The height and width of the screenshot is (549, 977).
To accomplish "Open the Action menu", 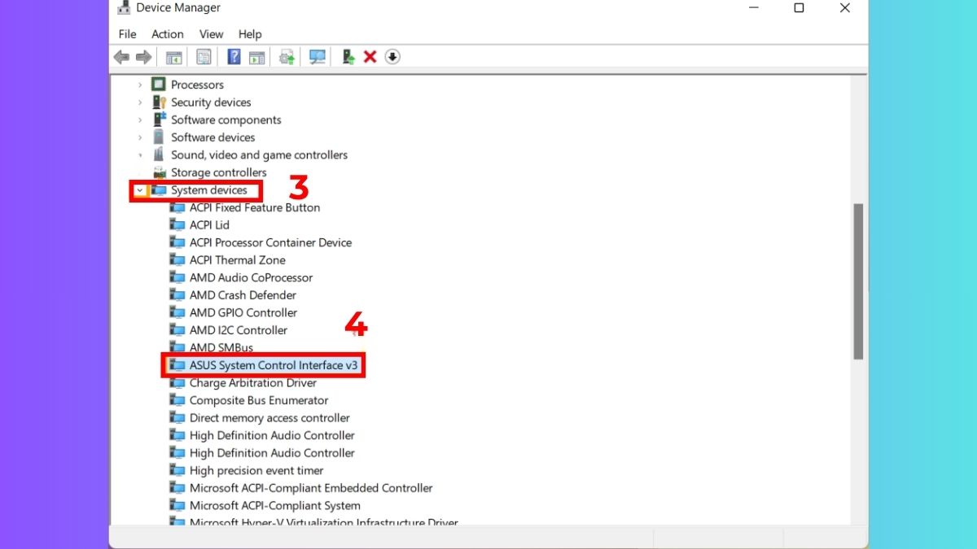I will pyautogui.click(x=167, y=34).
